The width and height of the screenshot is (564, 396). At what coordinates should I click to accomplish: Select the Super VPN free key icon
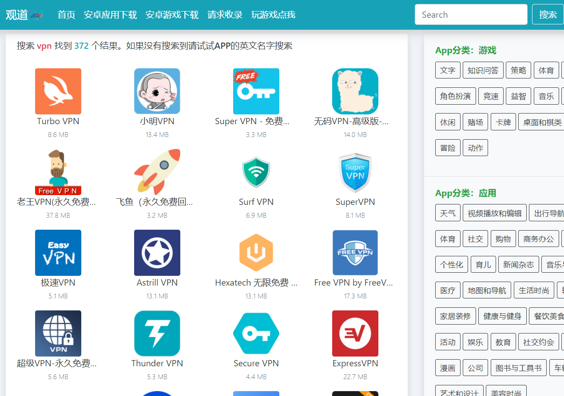click(x=256, y=91)
